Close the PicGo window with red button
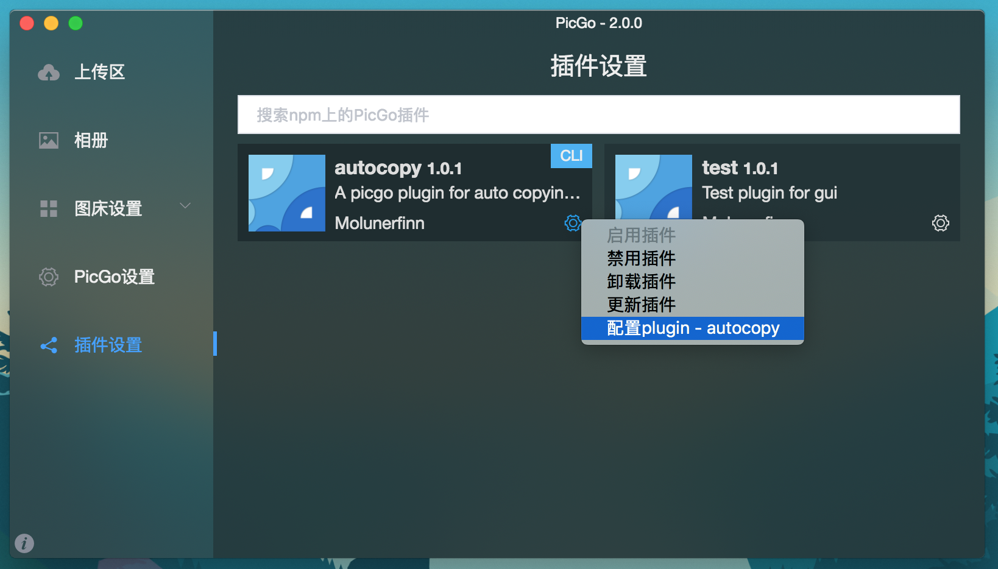Viewport: 998px width, 569px height. (27, 23)
